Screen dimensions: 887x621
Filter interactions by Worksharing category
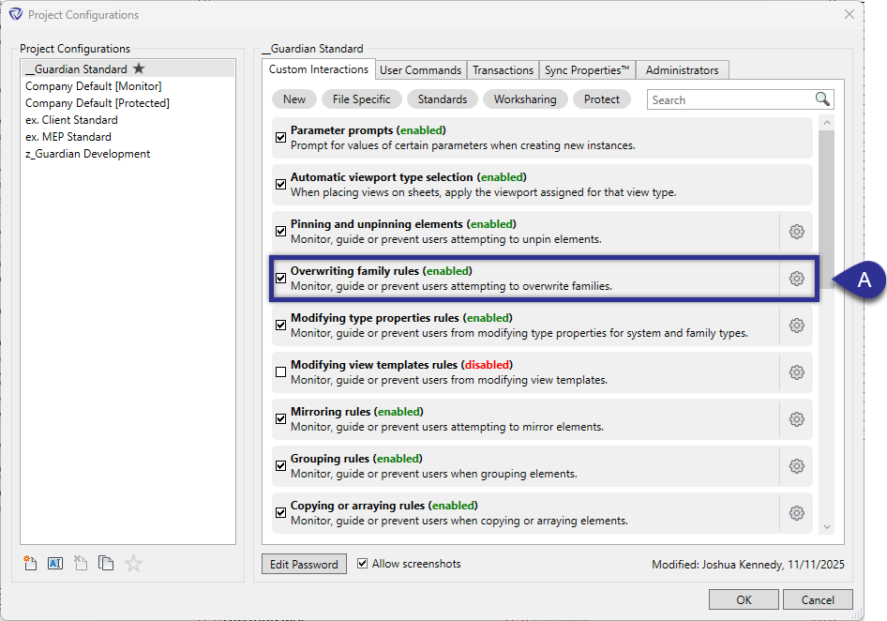tap(526, 98)
